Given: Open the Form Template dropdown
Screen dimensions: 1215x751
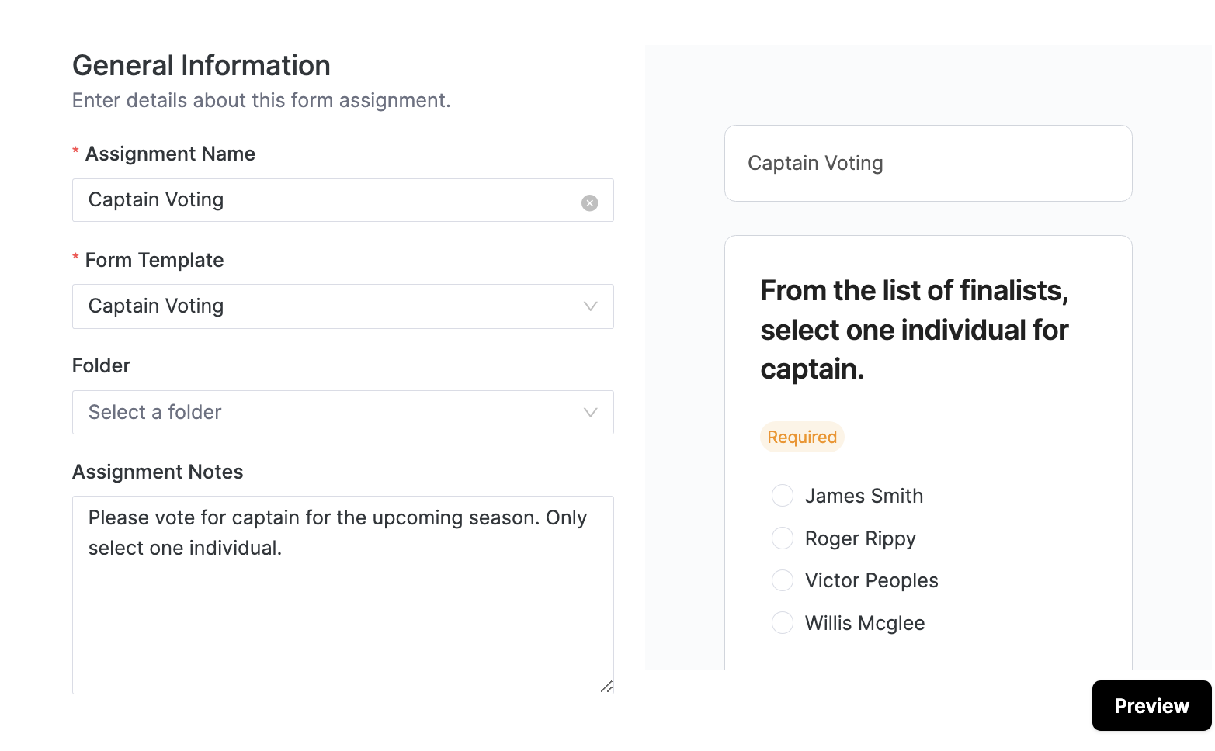Looking at the screenshot, I should click(x=343, y=306).
